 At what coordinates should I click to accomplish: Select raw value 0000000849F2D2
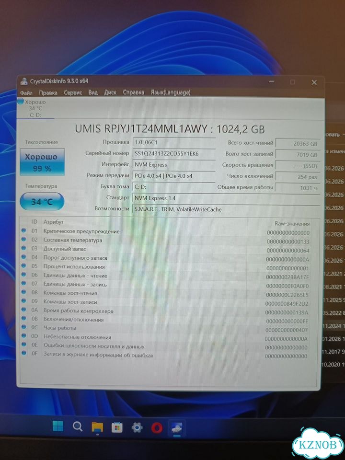tap(287, 304)
